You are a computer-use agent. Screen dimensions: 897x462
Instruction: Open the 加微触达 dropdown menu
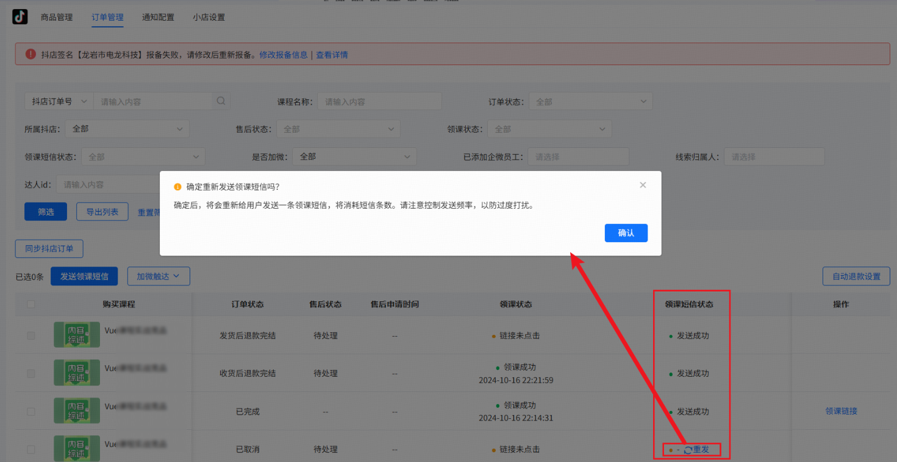coord(158,276)
